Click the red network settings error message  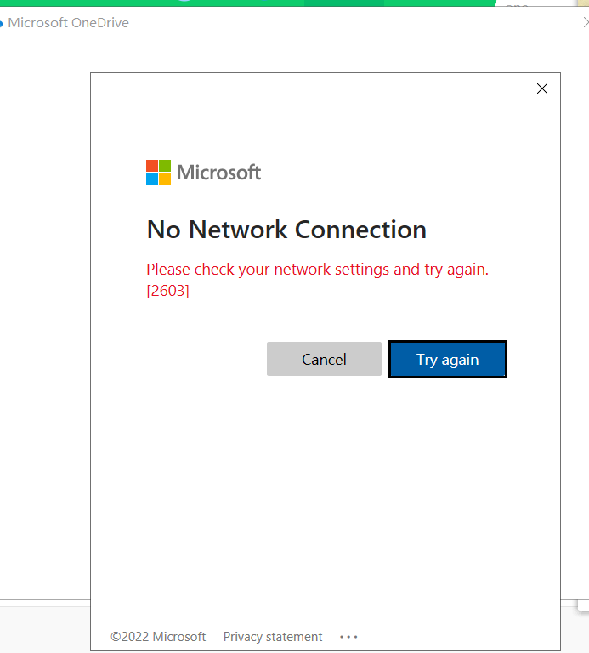coord(317,270)
